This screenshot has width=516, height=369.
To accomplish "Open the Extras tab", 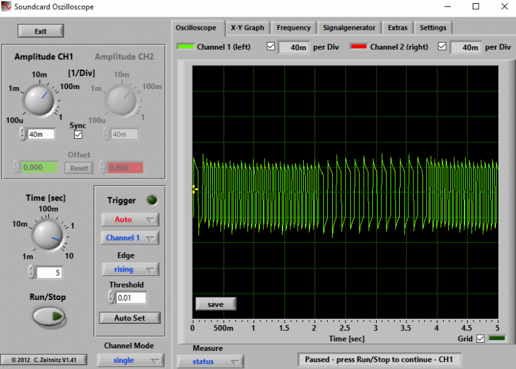I will [397, 28].
